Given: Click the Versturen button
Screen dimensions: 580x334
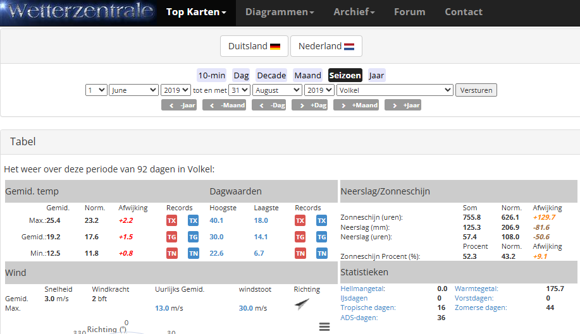Looking at the screenshot, I should [476, 90].
